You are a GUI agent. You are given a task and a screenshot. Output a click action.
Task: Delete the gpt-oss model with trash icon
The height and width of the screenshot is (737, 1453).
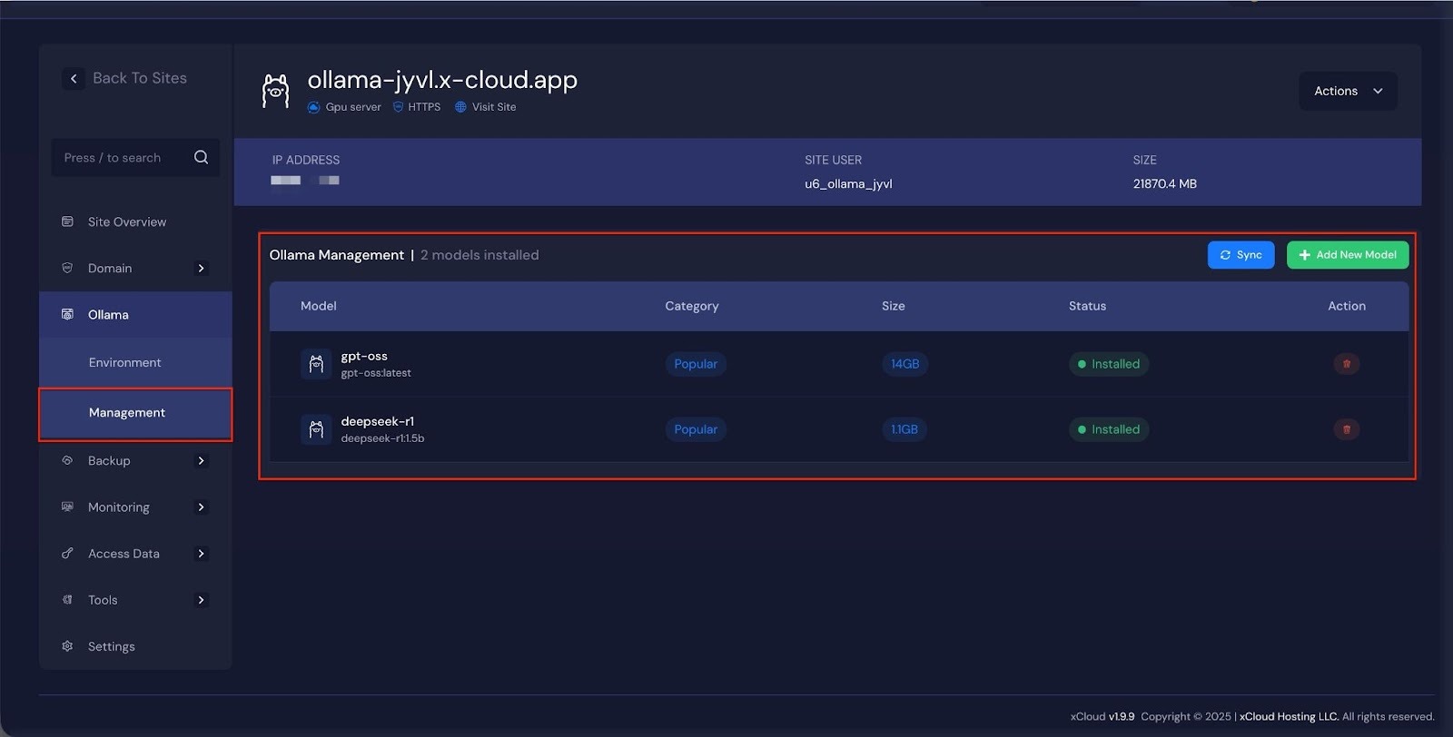[1346, 364]
